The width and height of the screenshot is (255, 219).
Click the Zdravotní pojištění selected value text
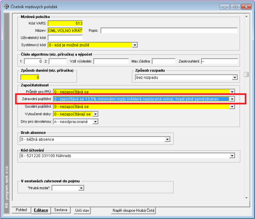[x=136, y=99]
